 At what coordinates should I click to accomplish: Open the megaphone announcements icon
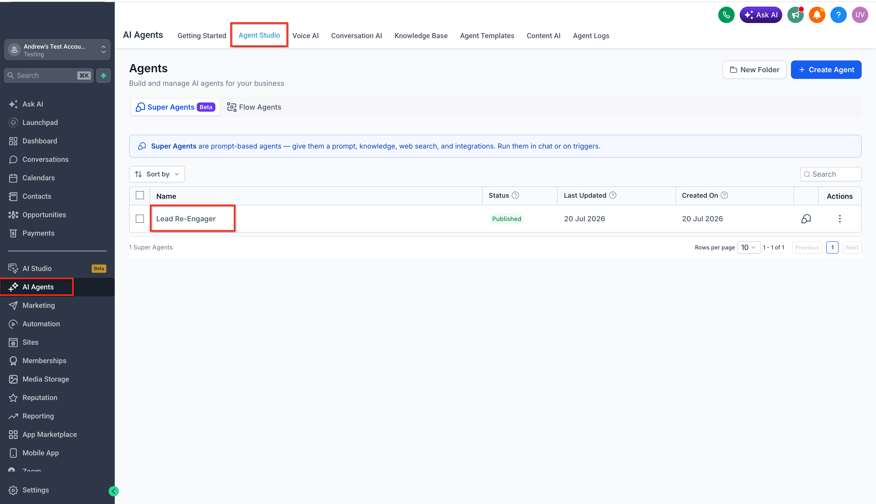coord(795,15)
